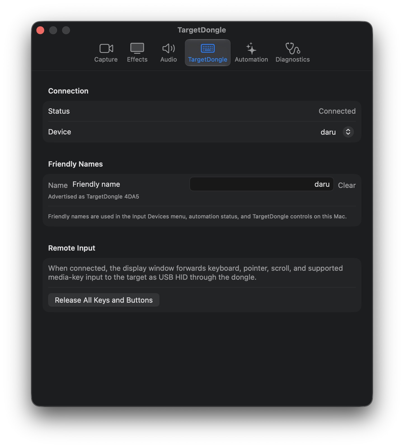Screen dimensions: 404x448
Task: Select the TargetDongle keyboard tab
Action: tap(208, 53)
